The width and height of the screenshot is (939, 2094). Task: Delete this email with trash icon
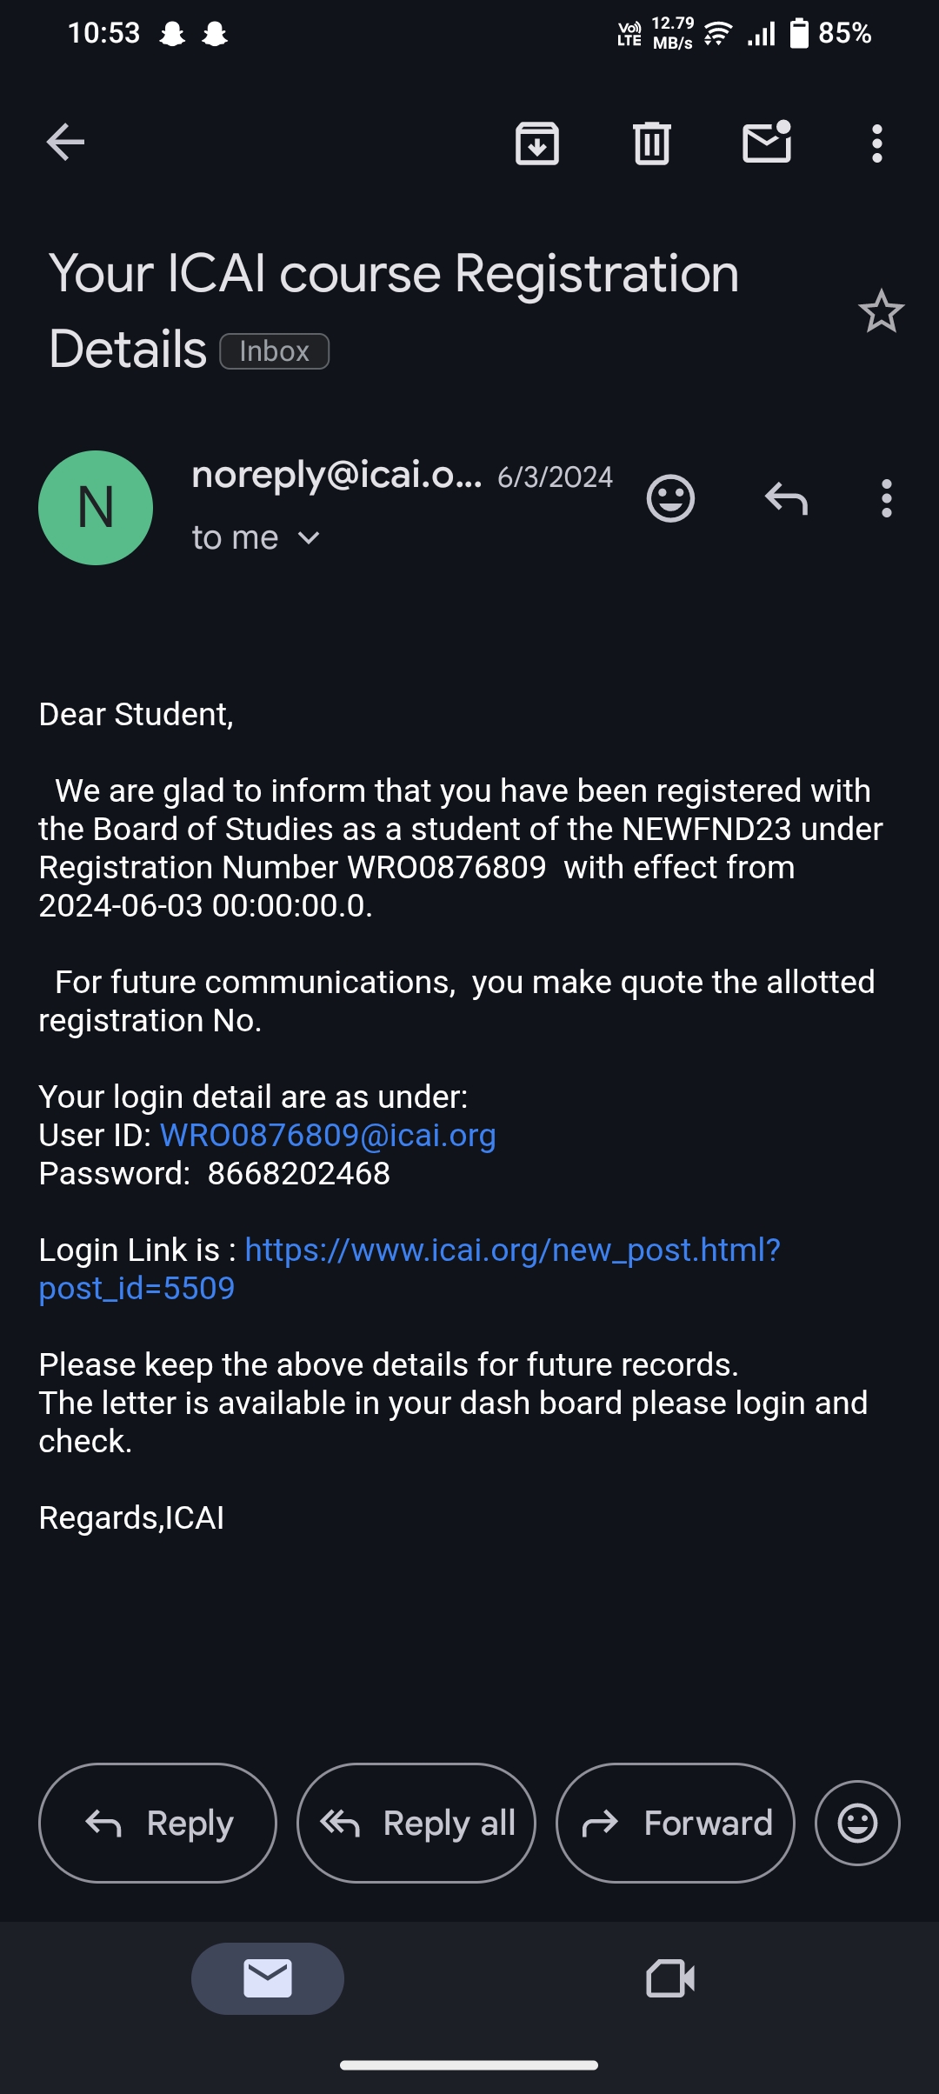pos(651,143)
